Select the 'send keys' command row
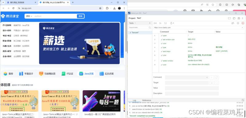 198,51
